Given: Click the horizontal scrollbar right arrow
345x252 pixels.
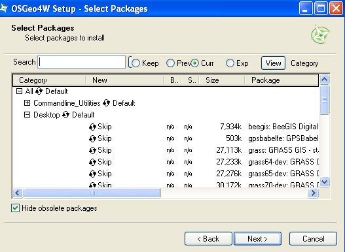Looking at the screenshot, I should (x=313, y=193).
